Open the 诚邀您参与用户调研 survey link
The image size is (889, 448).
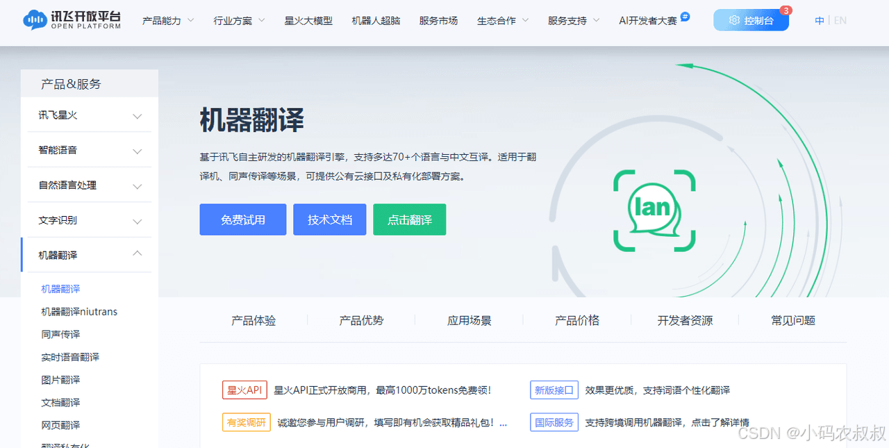[x=392, y=422]
